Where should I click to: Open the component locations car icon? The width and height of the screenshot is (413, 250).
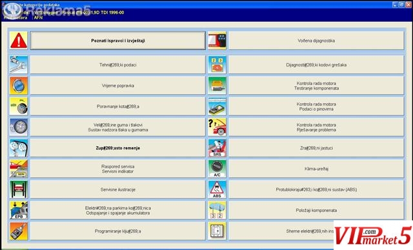tap(217, 210)
